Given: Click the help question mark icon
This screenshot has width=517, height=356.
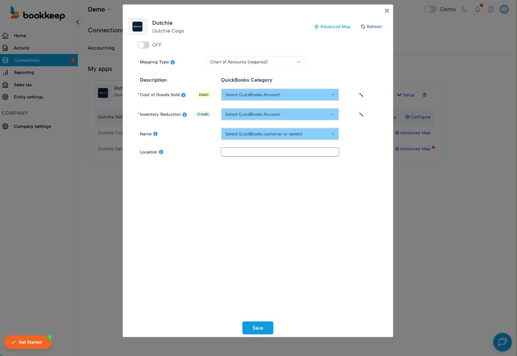Looking at the screenshot, I should tap(491, 9).
